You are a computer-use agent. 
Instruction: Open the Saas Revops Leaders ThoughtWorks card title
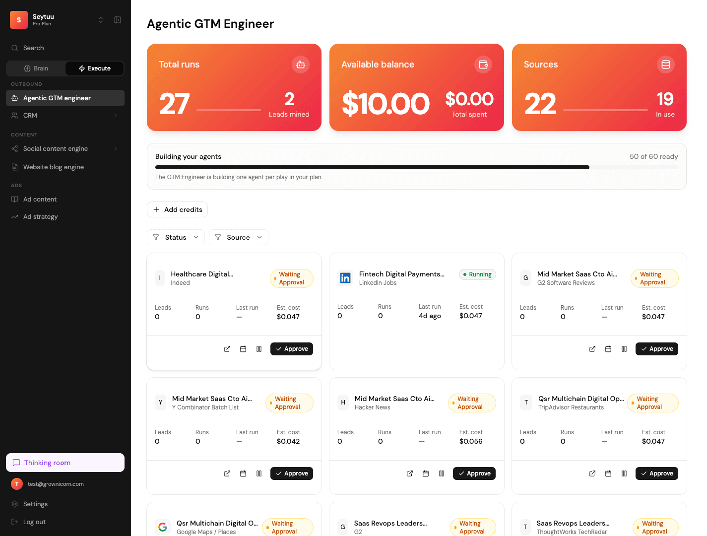[x=573, y=523]
